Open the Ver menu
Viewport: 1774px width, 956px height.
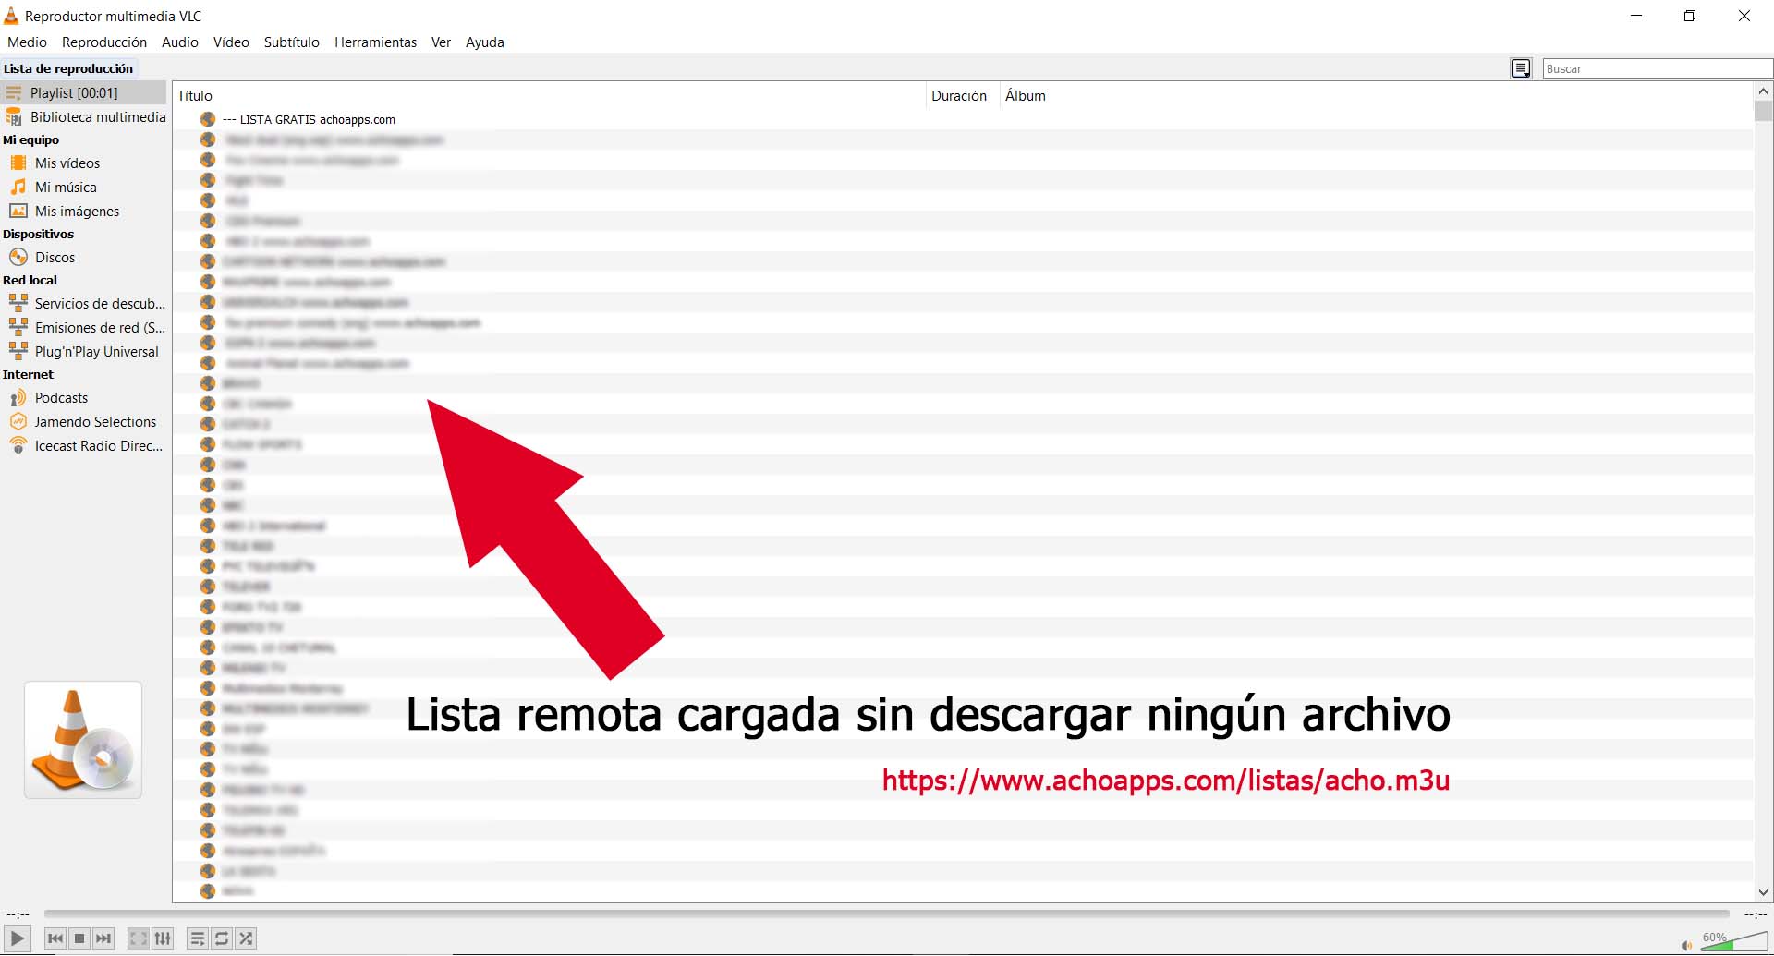(x=441, y=42)
